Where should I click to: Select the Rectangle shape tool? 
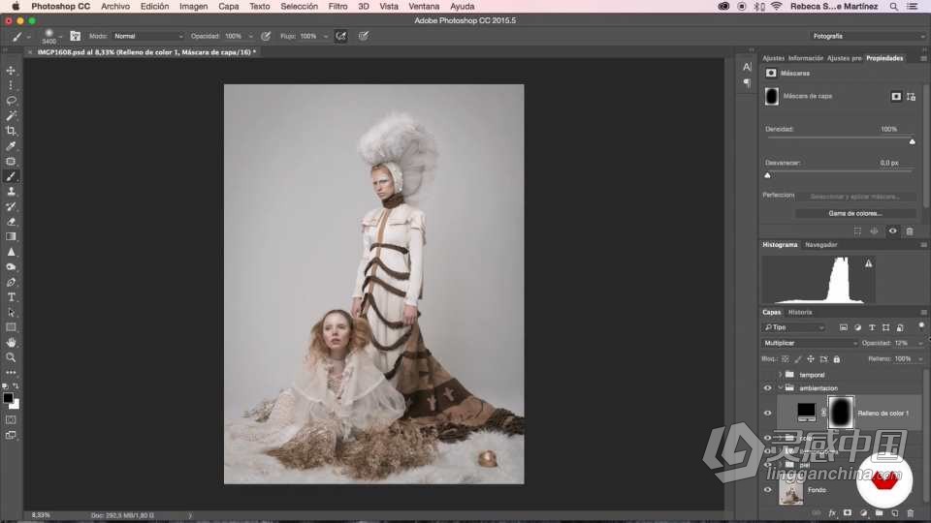11,327
